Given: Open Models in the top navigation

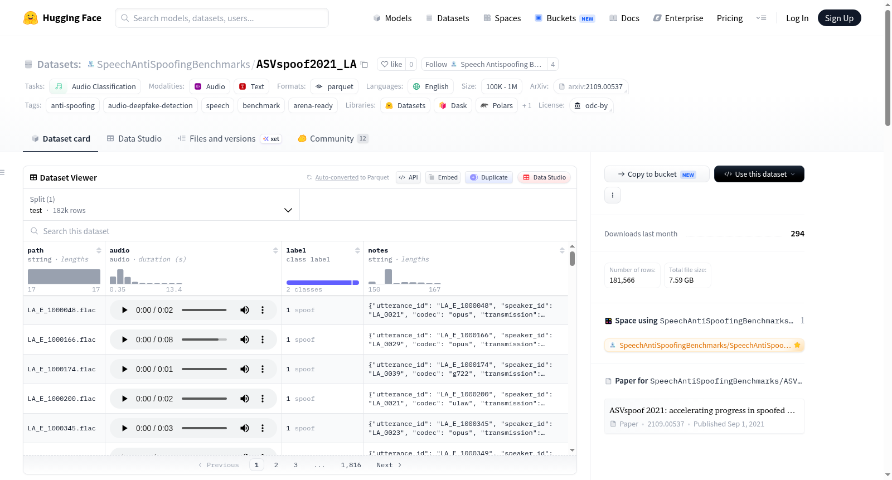Looking at the screenshot, I should 392,18.
